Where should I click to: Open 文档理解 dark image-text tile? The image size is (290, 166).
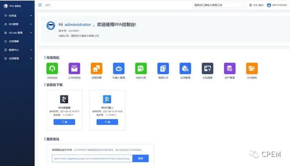pyautogui.click(x=207, y=68)
